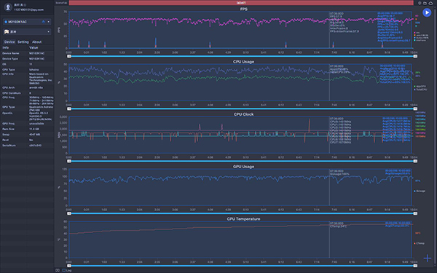Toggle the FPS legend entry in FPS chart

[x=417, y=33]
